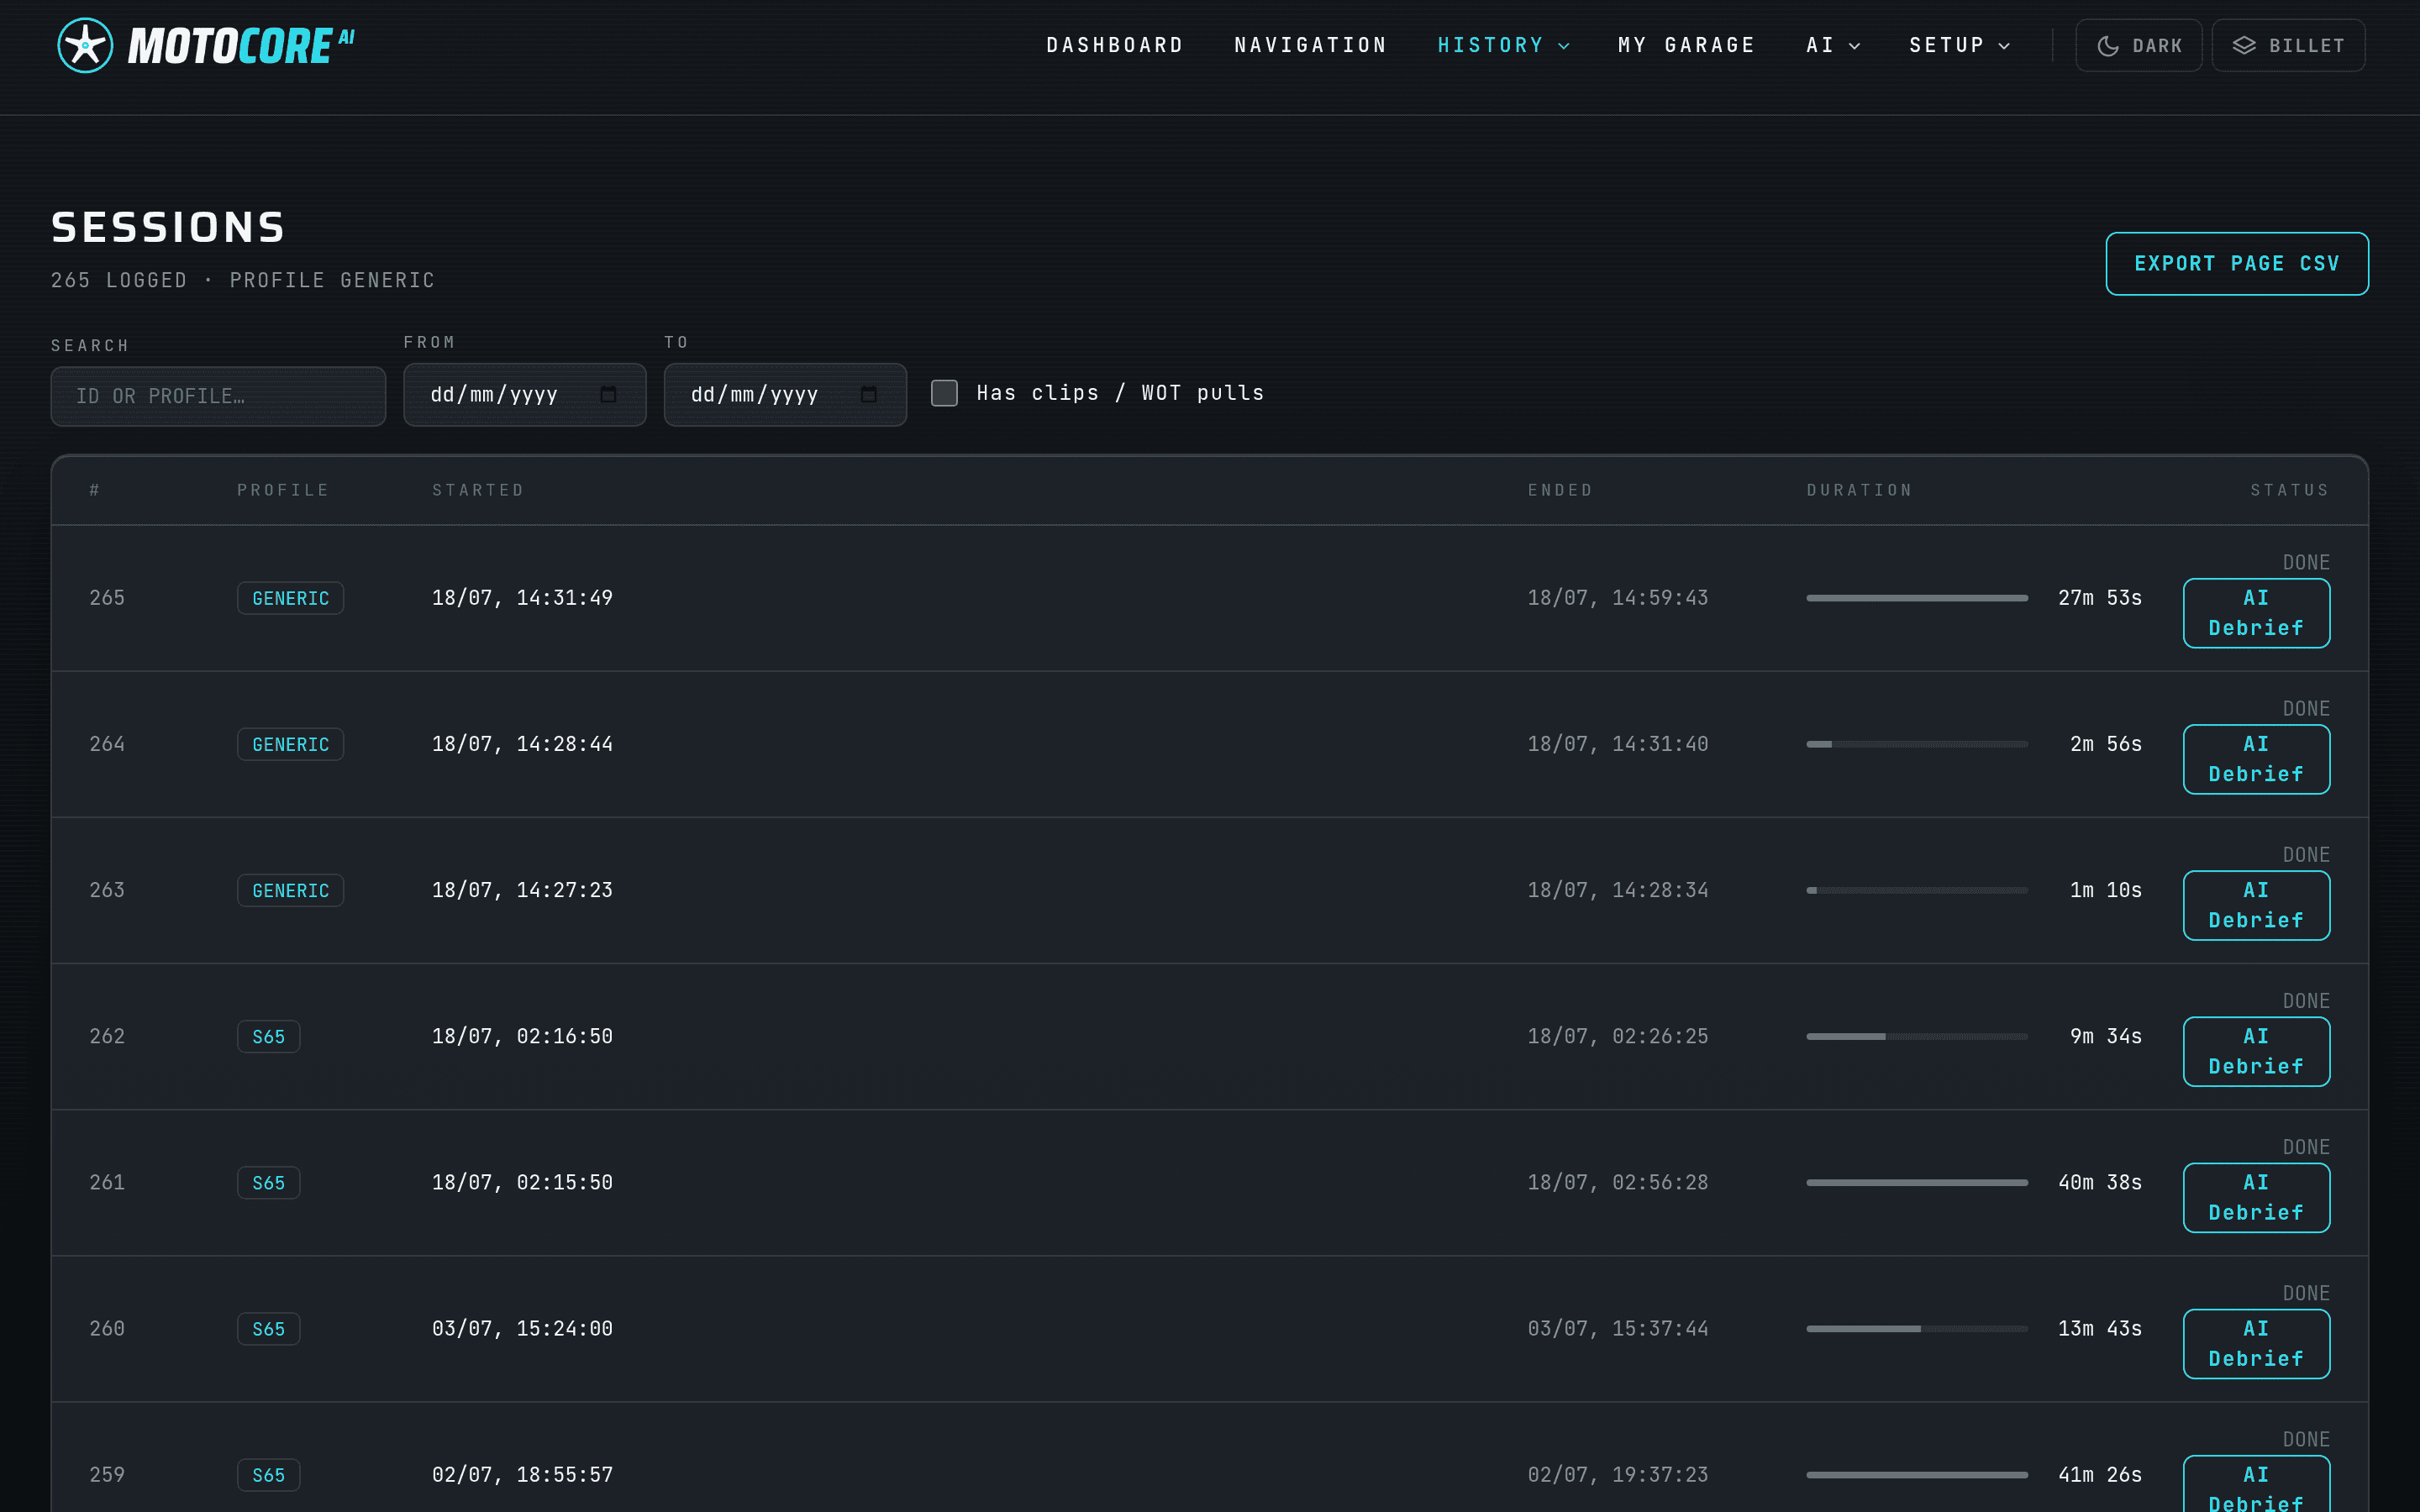Switch the Billet style button

point(2288,46)
